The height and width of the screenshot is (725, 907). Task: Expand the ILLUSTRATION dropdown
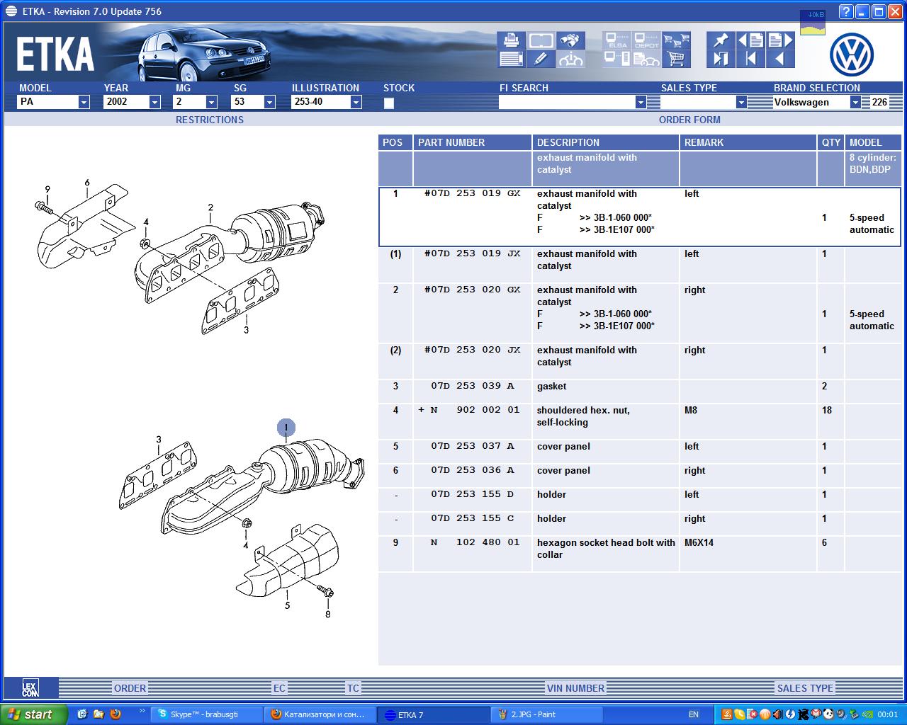tap(356, 102)
